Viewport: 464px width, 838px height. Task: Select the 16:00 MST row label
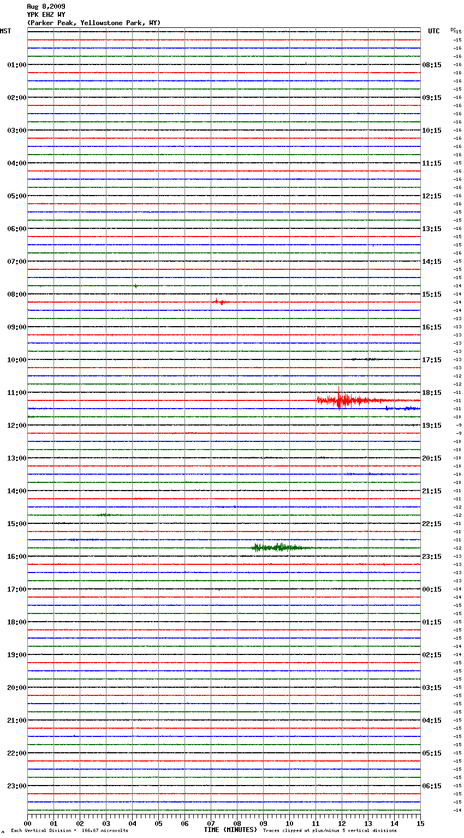[17, 557]
